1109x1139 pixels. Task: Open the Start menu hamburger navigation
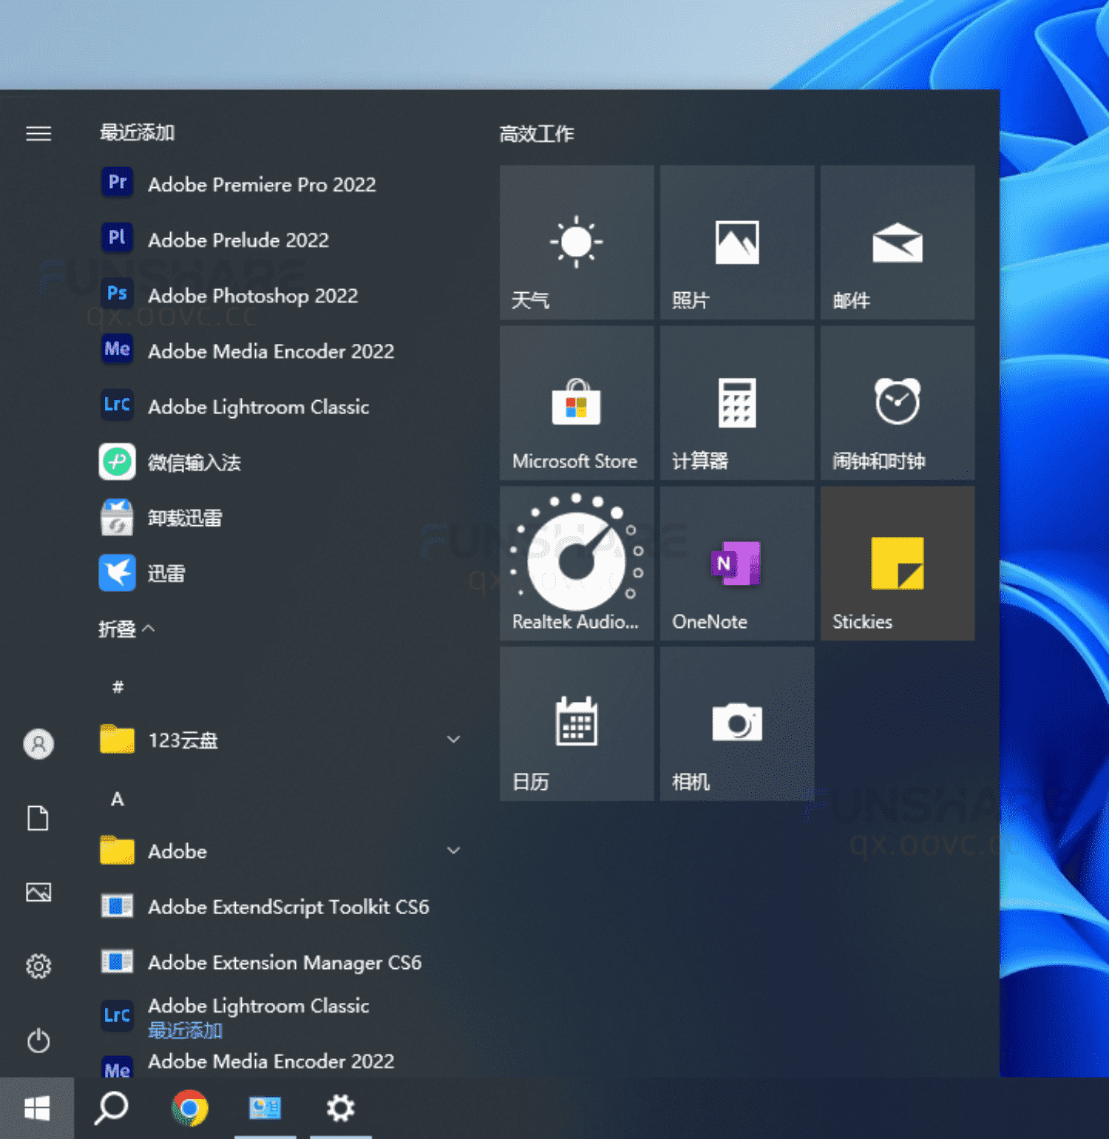[x=38, y=133]
